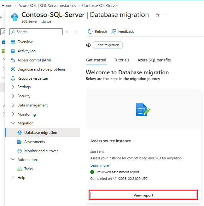204x206 pixels.
Task: Click the Feedback icon
Action: [x=114, y=31]
